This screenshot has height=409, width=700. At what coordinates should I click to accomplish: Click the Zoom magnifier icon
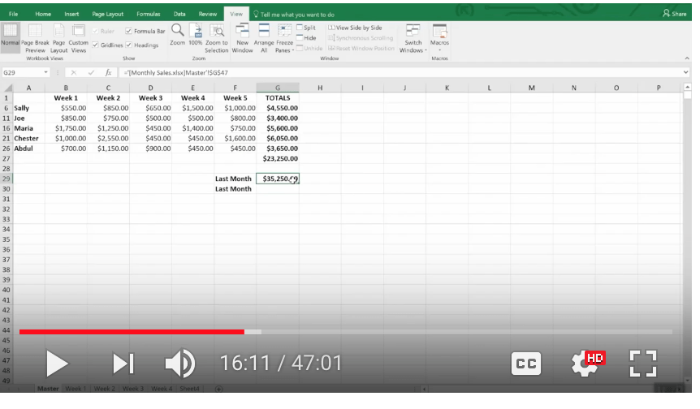[177, 31]
